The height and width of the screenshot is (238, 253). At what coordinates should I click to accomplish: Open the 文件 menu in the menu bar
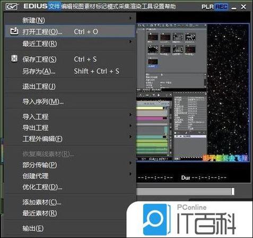click(x=55, y=6)
